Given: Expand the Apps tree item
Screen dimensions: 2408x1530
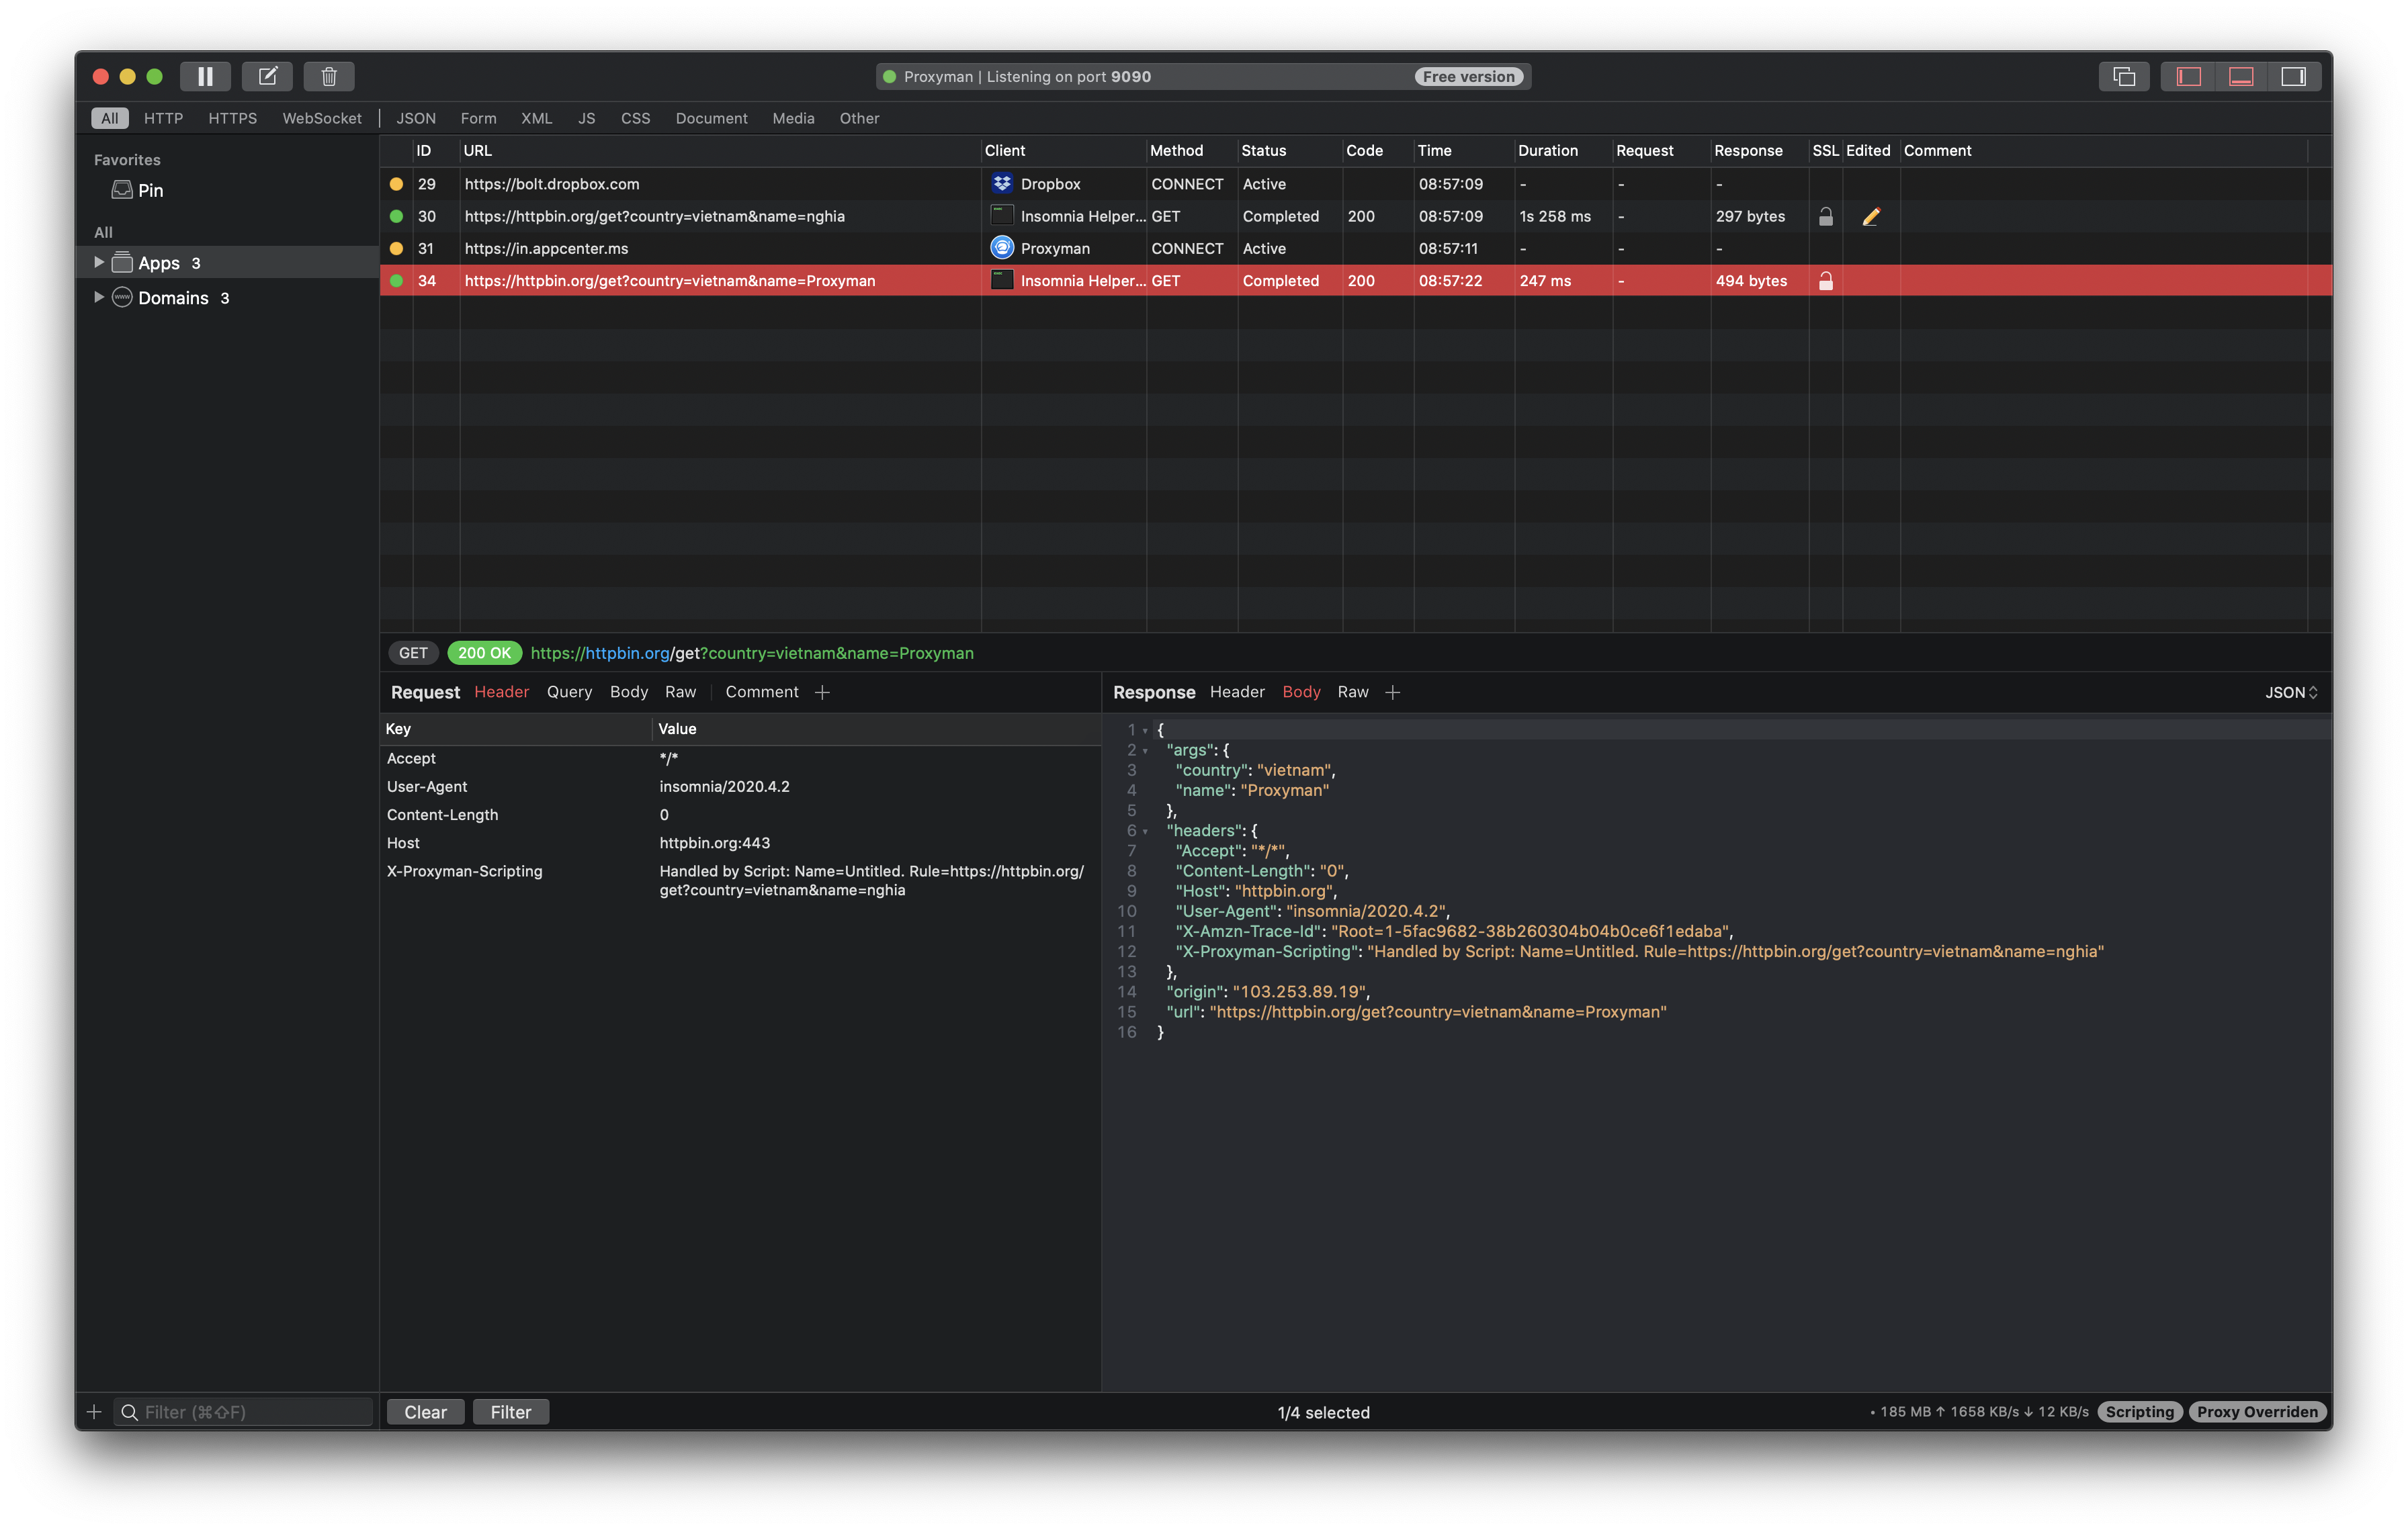Looking at the screenshot, I should [98, 262].
